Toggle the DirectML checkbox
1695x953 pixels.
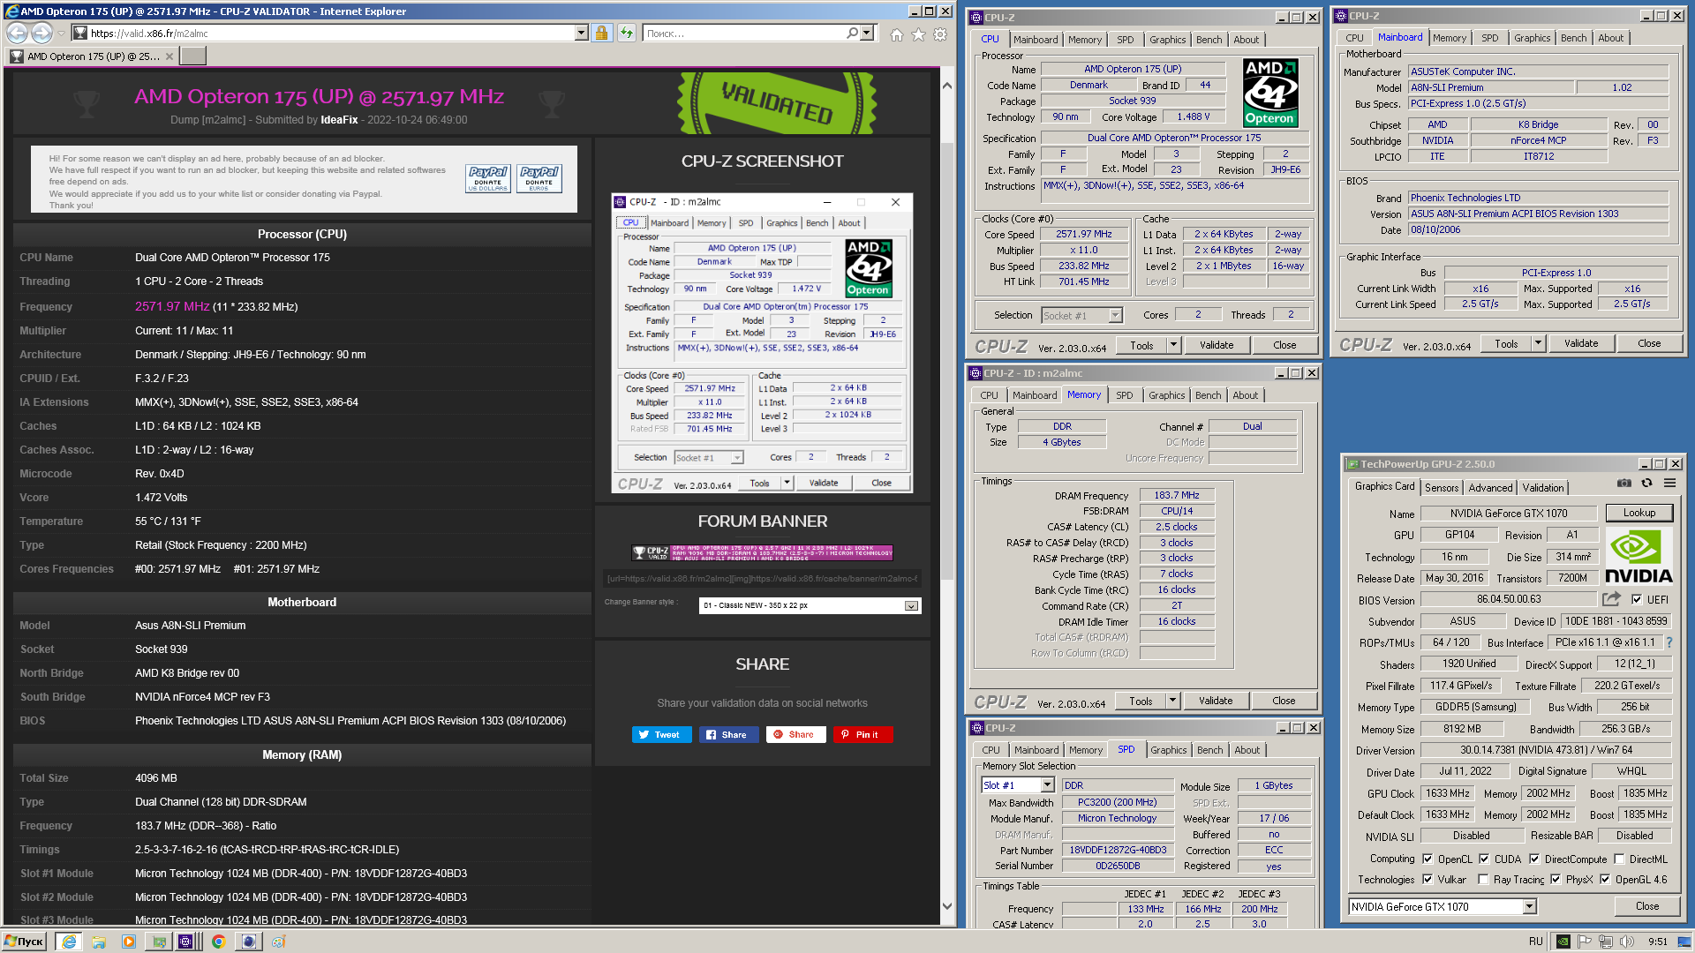pos(1619,859)
